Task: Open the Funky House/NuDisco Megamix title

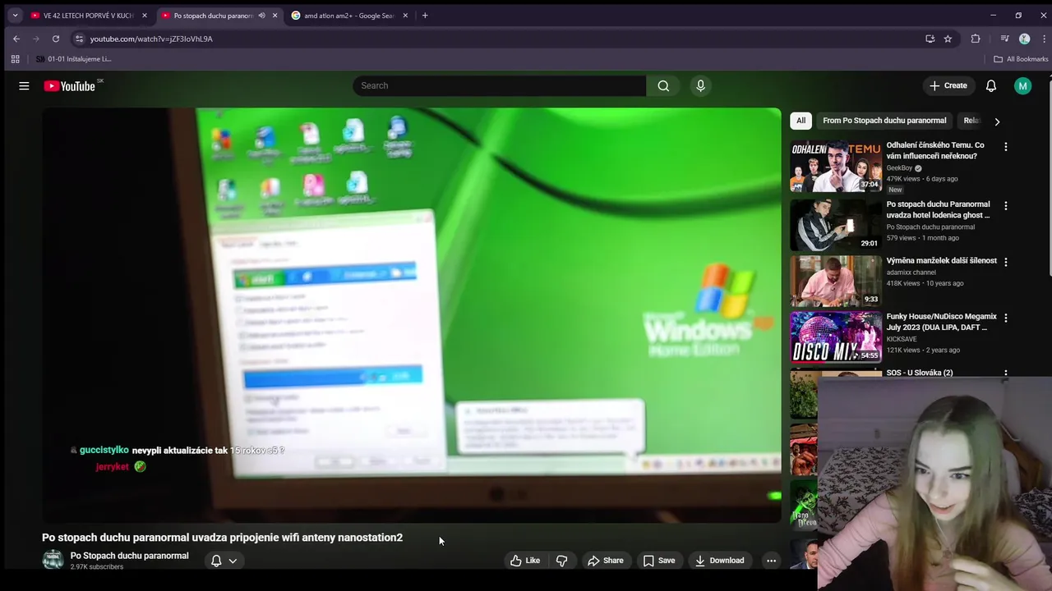Action: [941, 322]
